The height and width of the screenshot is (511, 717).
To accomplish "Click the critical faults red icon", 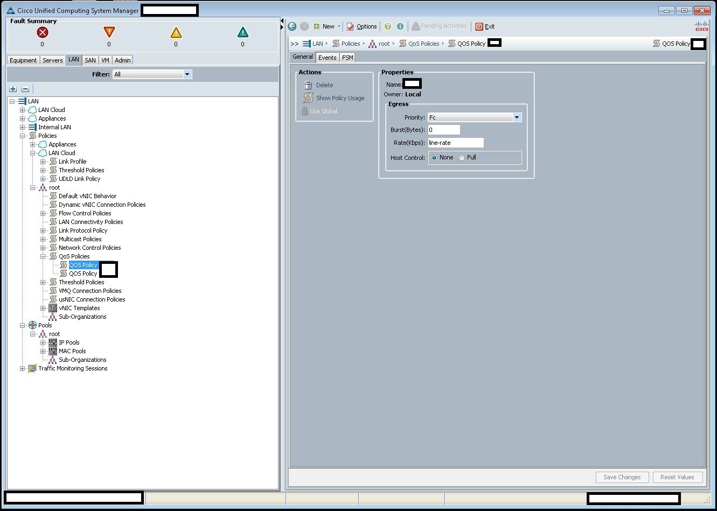I will [x=43, y=33].
